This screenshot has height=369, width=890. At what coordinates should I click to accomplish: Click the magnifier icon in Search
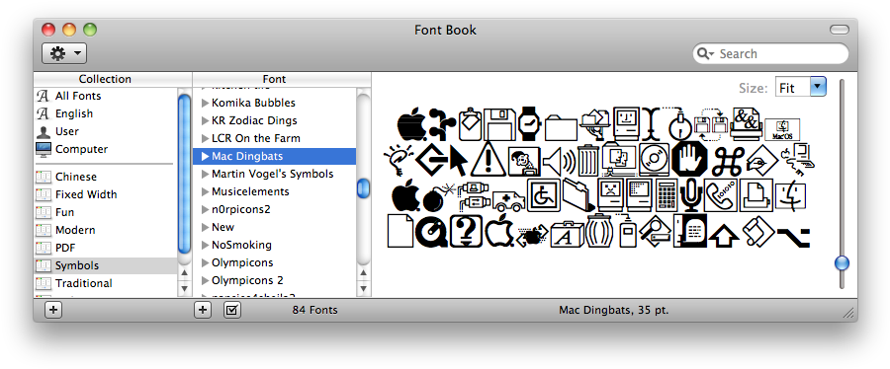[x=705, y=53]
